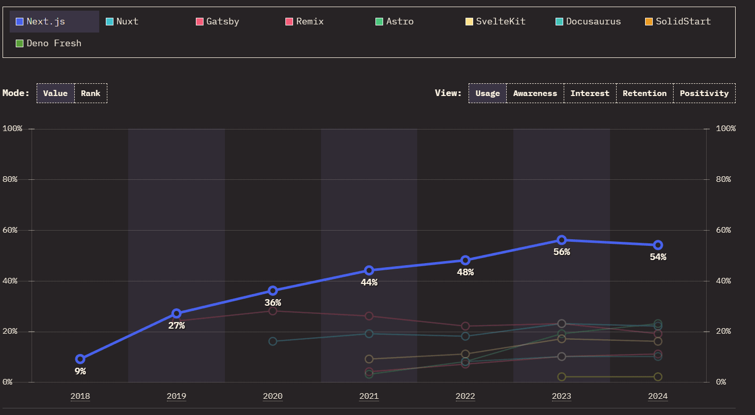Select the Next.js legend color square

tap(19, 21)
